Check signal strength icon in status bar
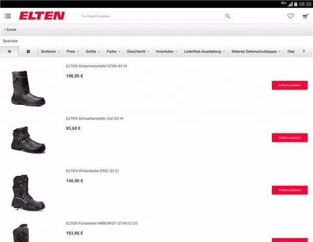This screenshot has height=242, width=313. (290, 4)
